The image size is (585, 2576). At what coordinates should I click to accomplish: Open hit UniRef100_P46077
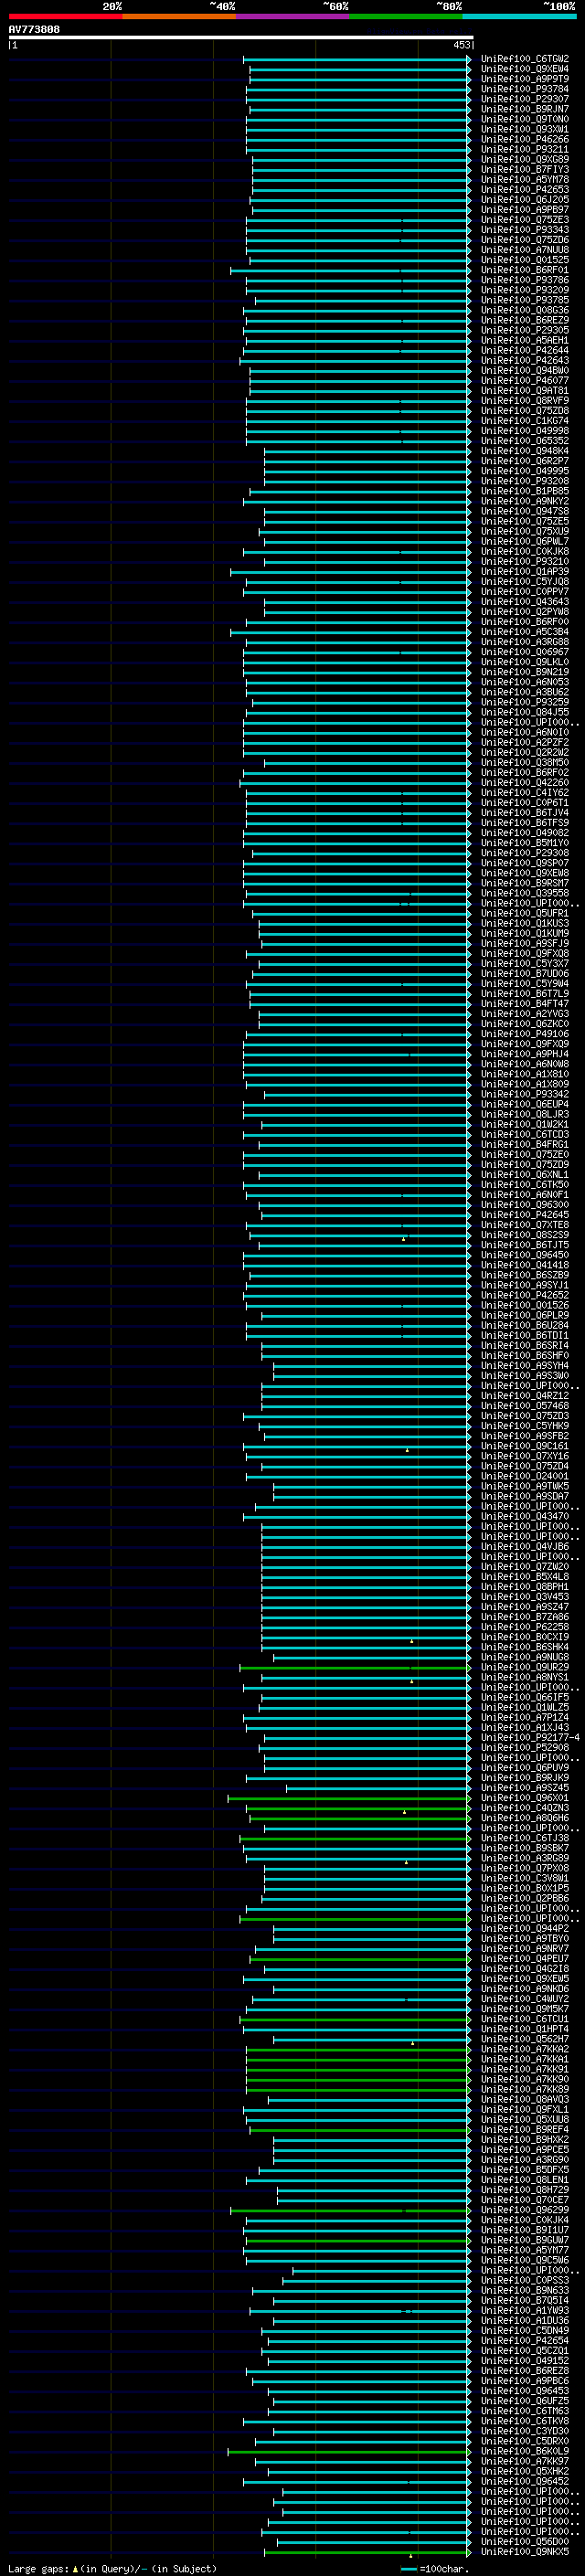pyautogui.click(x=525, y=380)
